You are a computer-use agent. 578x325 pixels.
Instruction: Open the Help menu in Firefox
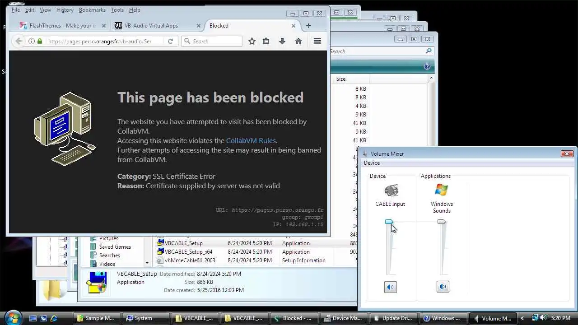(x=134, y=10)
